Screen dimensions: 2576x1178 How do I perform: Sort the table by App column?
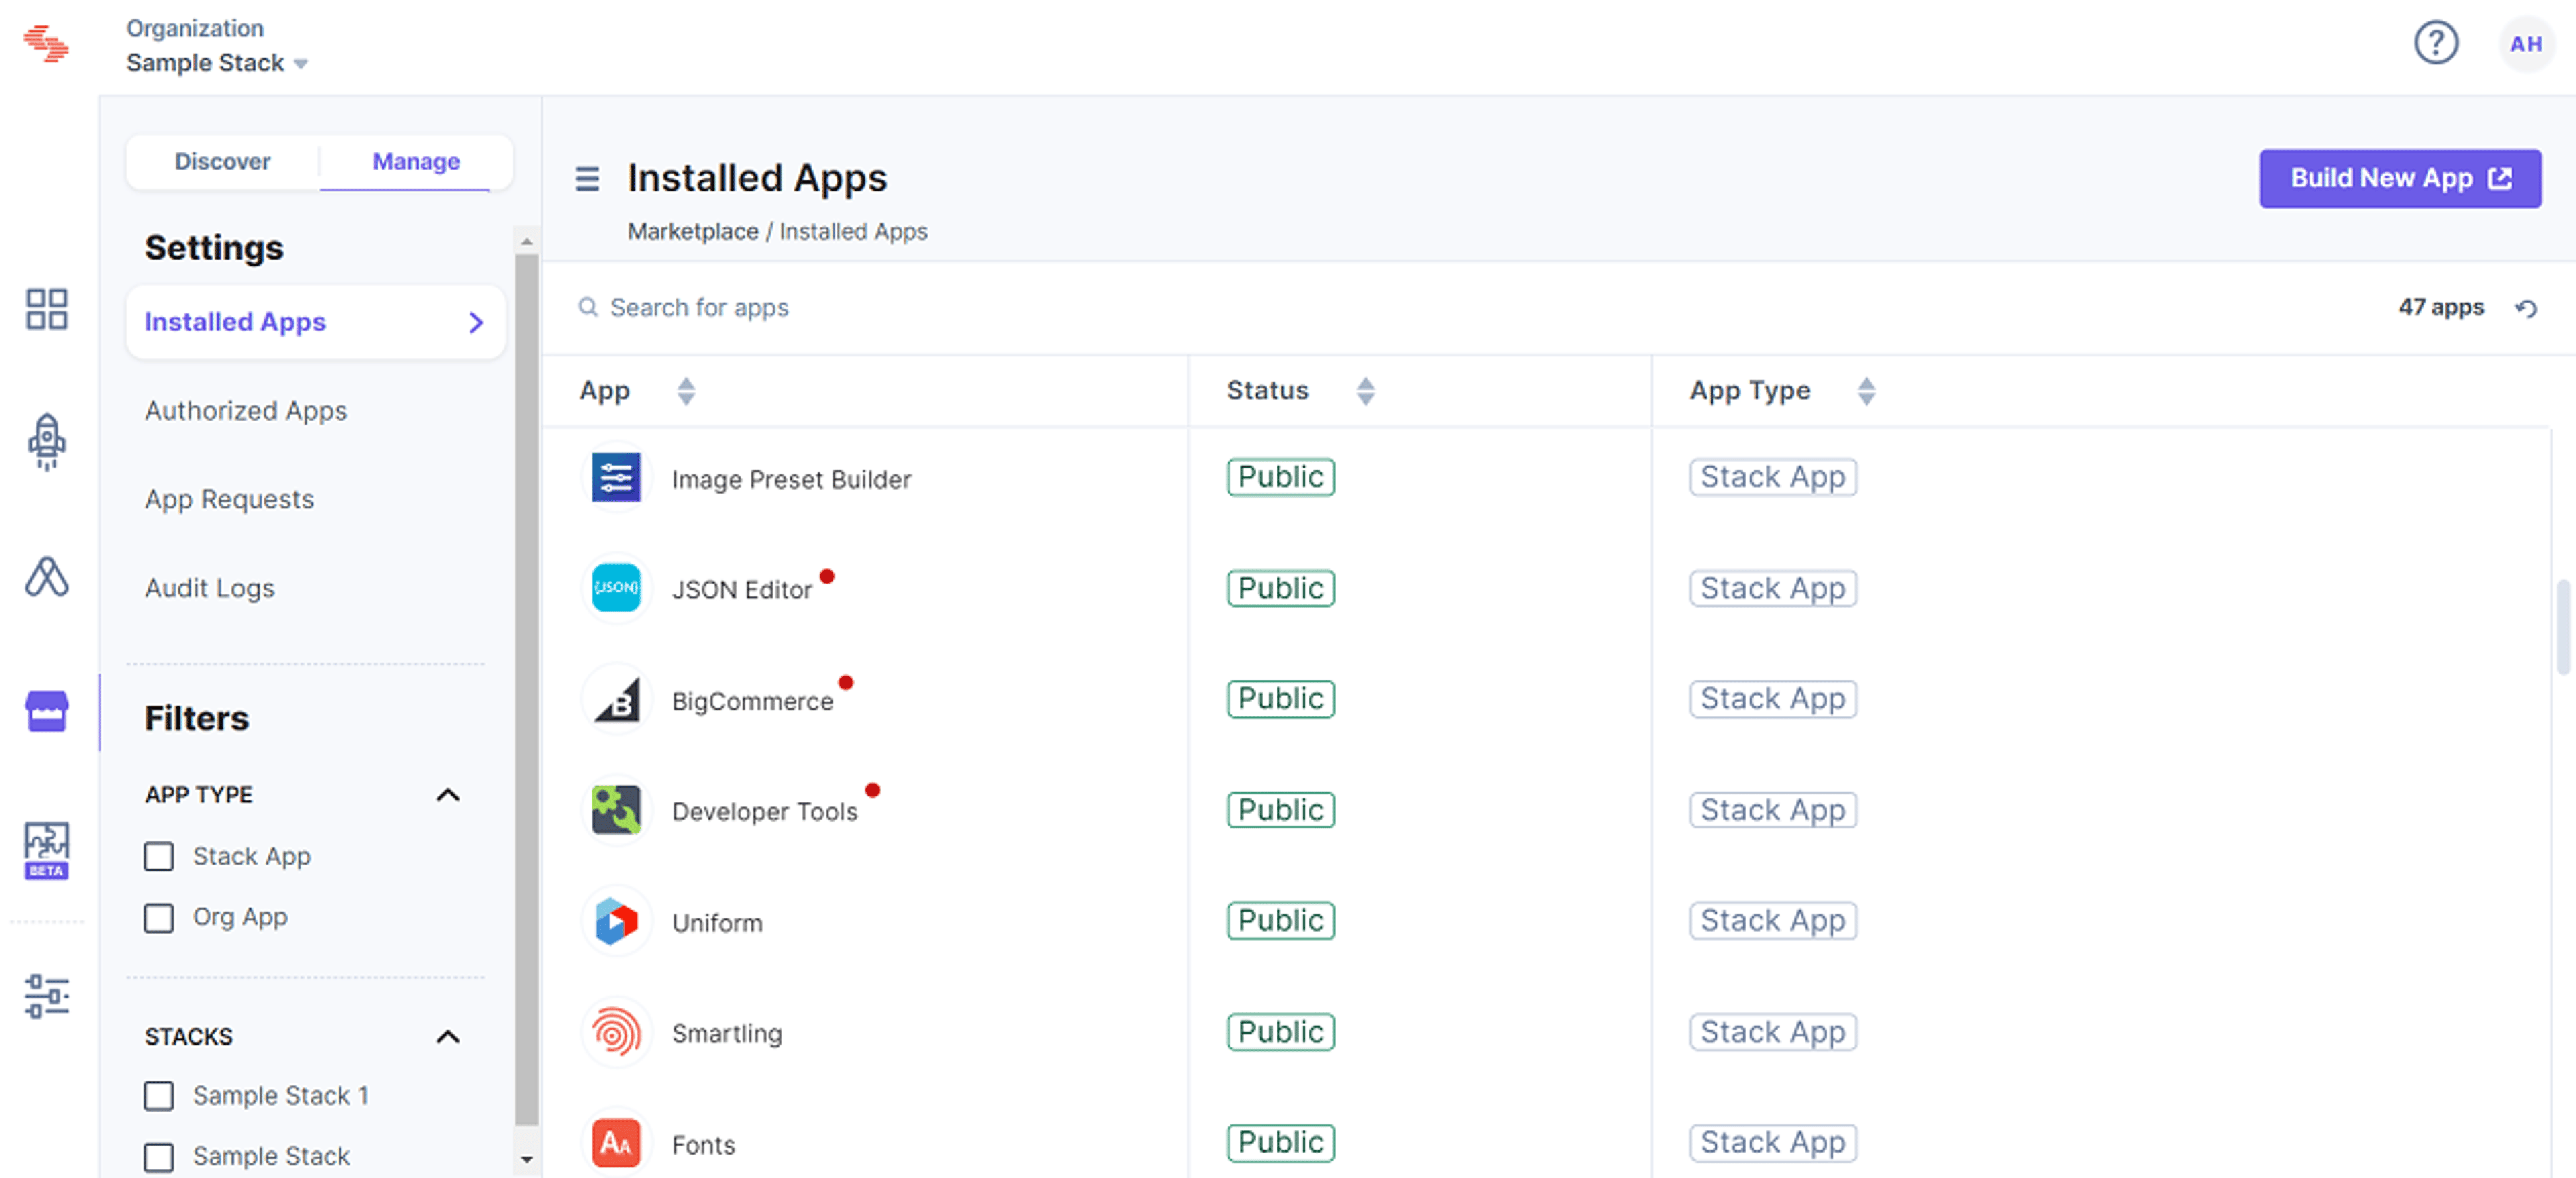[x=685, y=391]
